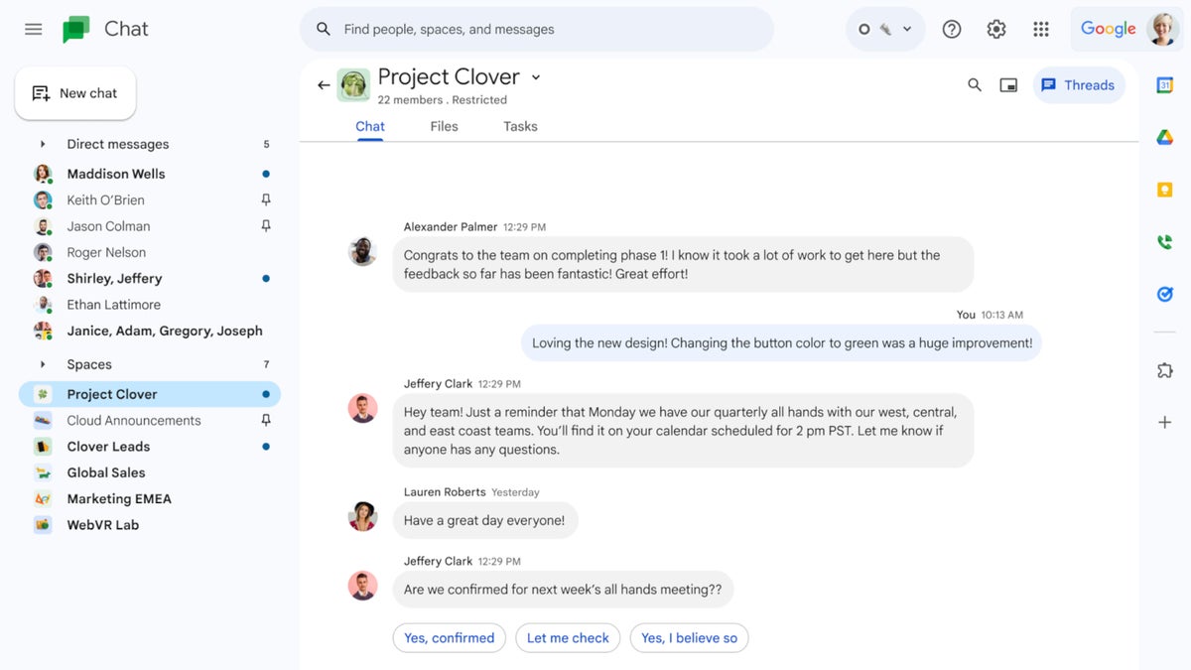Open the Threads panel button

tap(1079, 85)
